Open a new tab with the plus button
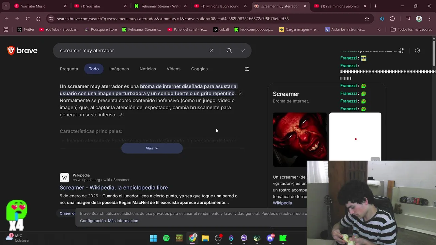Screen dimensions: 436x245 pyautogui.click(x=375, y=6)
